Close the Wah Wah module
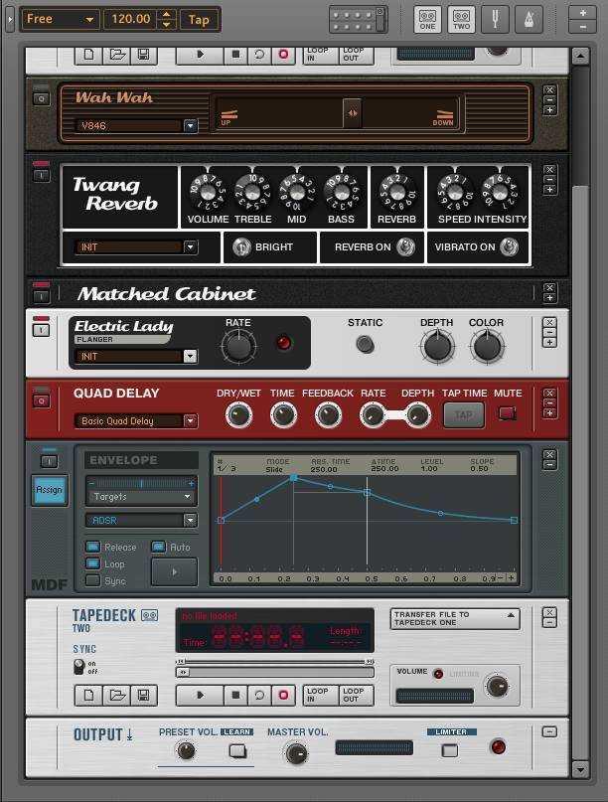 click(x=549, y=90)
